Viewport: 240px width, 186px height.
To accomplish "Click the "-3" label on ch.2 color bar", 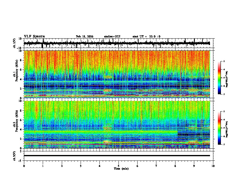I will pyautogui.click(x=223, y=112).
